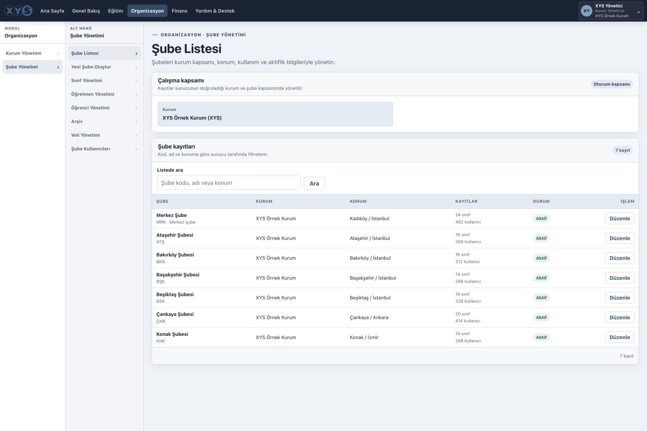The image size is (647, 431).
Task: Click the Kurum field XYS Örnek Kurum (XYS)
Action: tap(275, 114)
